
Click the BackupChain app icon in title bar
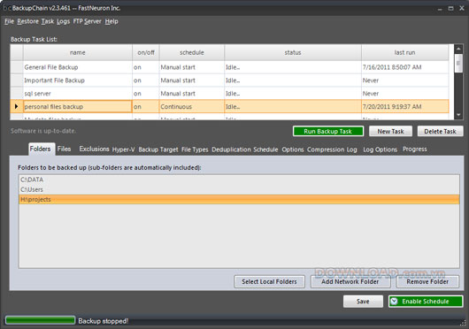pos(7,8)
